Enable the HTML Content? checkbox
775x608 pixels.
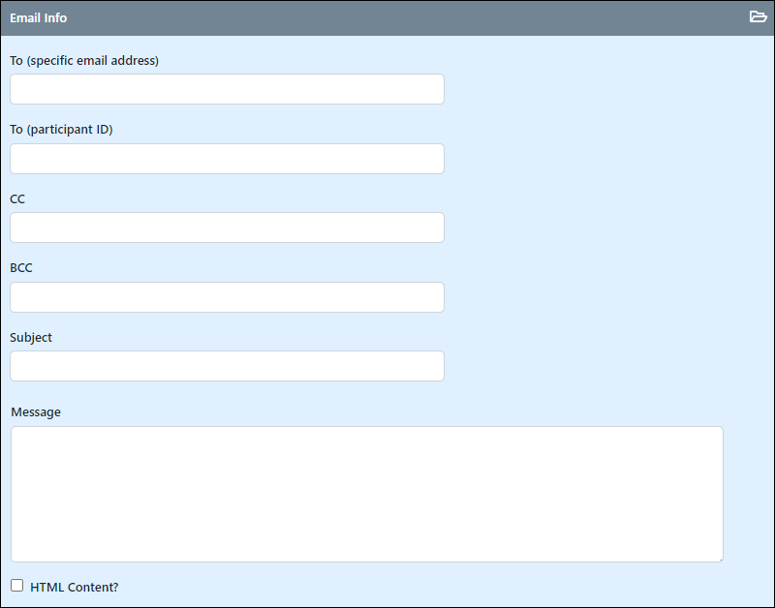16,586
